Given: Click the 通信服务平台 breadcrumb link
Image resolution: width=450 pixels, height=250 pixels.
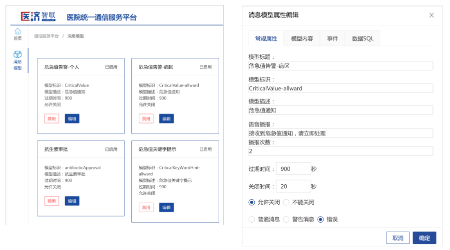Looking at the screenshot, I should coord(46,36).
